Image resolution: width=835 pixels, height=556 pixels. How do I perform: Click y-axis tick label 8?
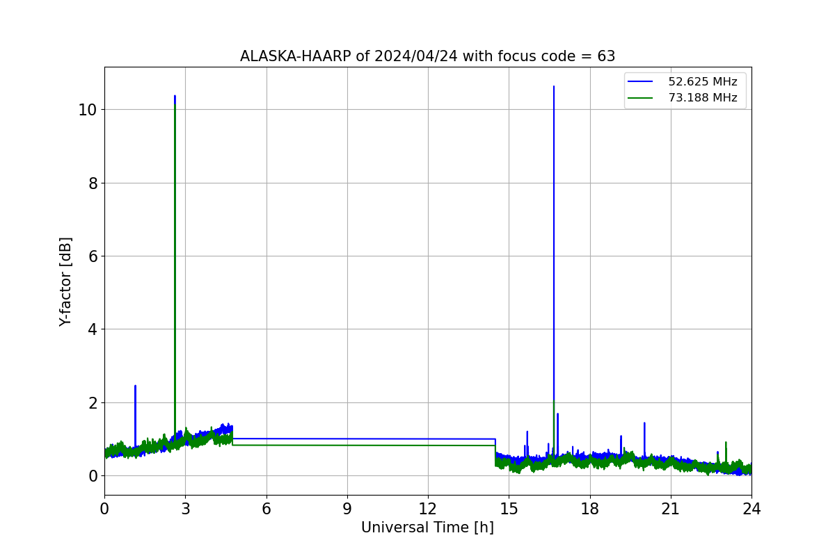[x=93, y=183]
